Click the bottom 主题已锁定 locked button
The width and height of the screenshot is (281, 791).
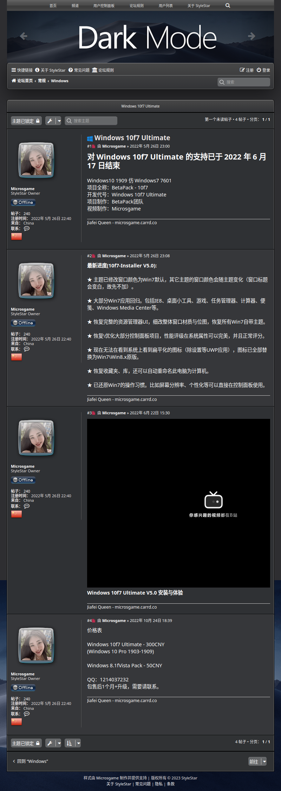point(26,743)
